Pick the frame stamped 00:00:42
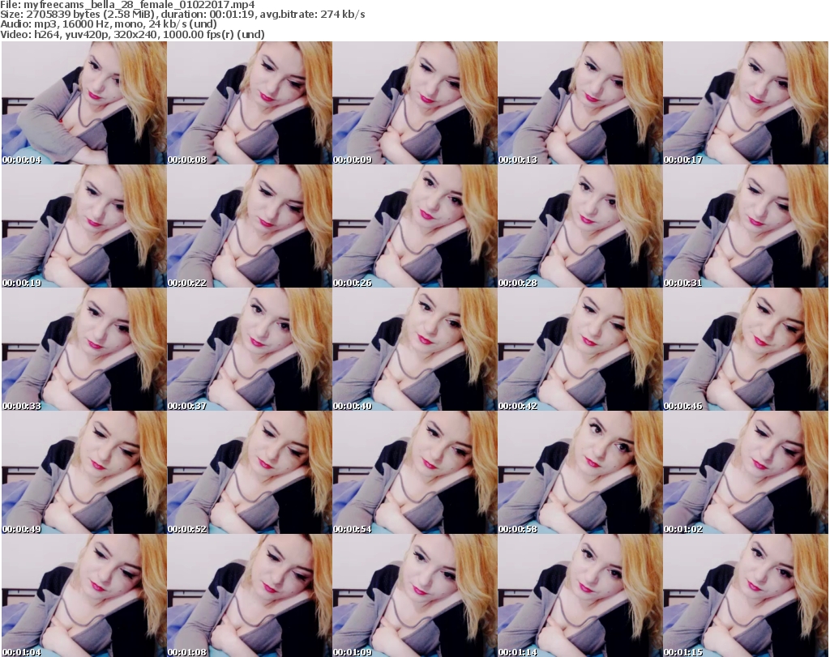This screenshot has height=657, width=830. tap(580, 350)
